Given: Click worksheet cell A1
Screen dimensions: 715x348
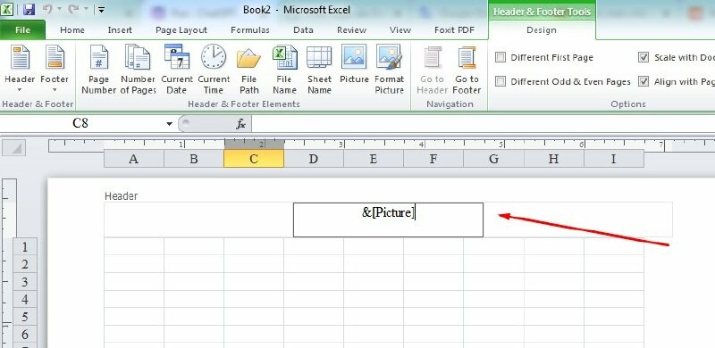Looking at the screenshot, I should [x=134, y=246].
